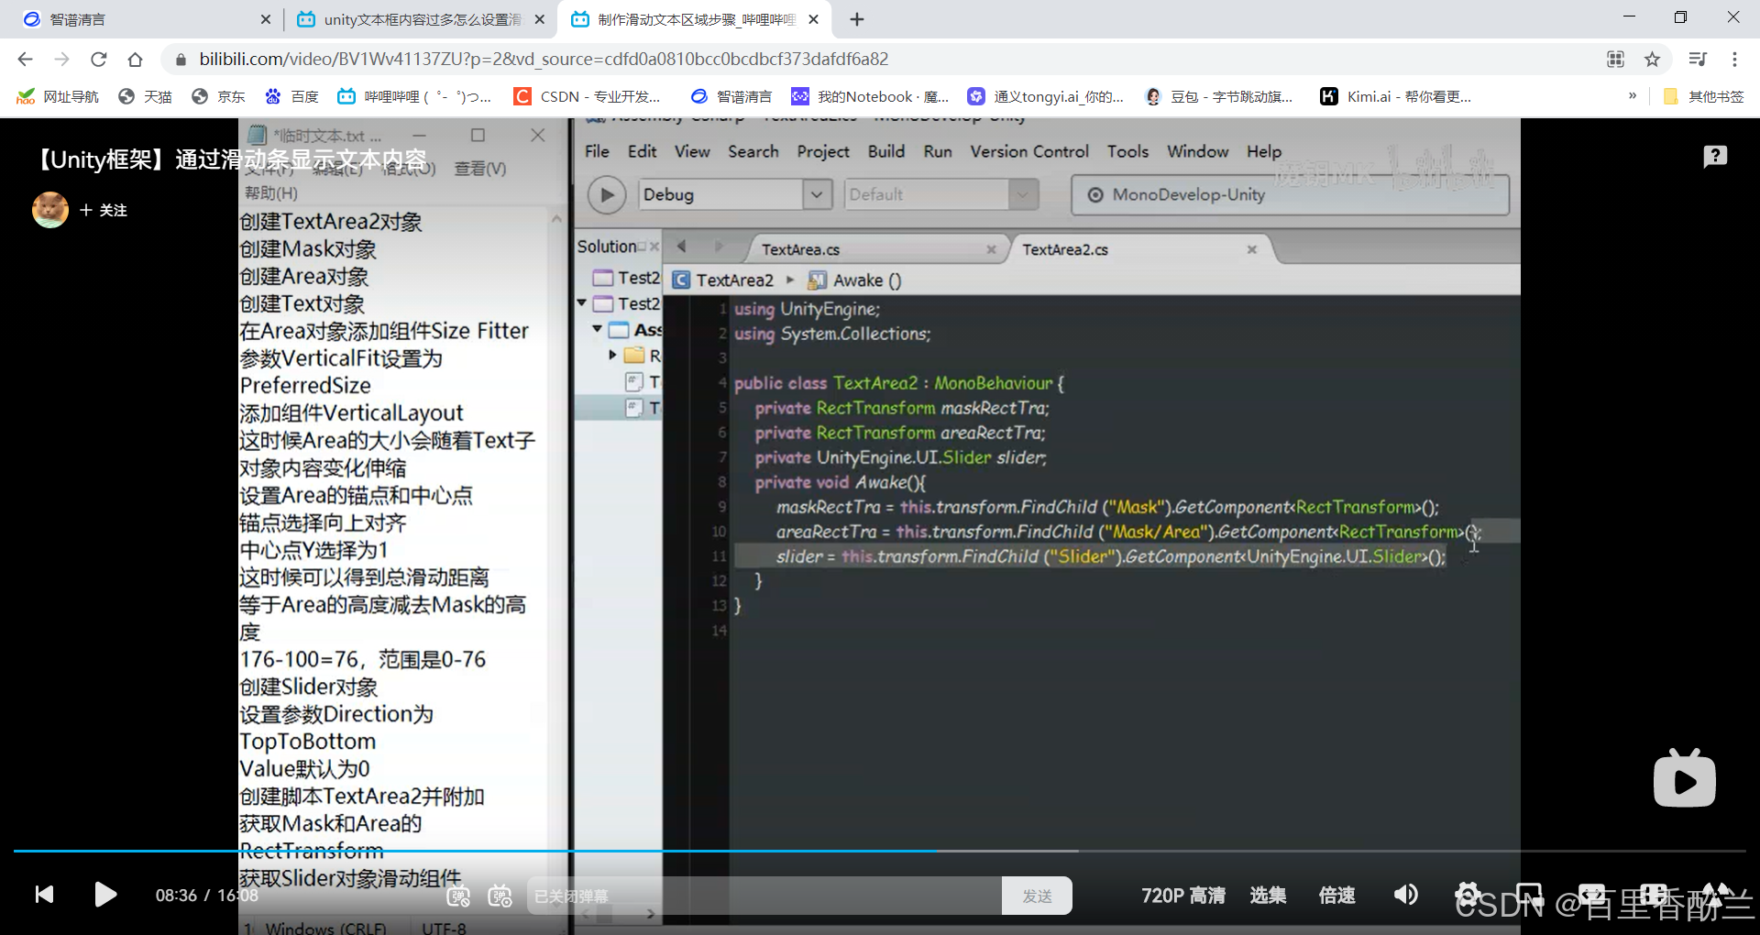The image size is (1760, 935).
Task: Toggle the danmaku display switch
Action: tap(458, 896)
